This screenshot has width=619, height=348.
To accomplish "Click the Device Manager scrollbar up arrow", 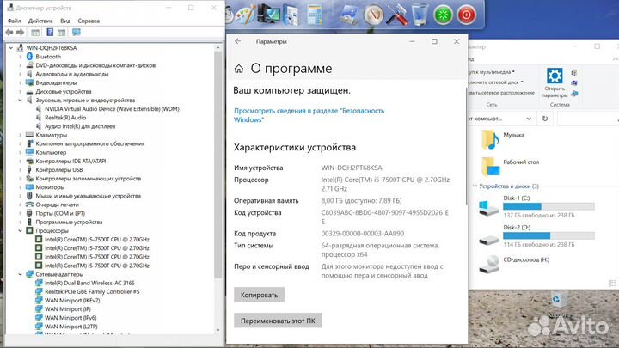I will pyautogui.click(x=218, y=47).
